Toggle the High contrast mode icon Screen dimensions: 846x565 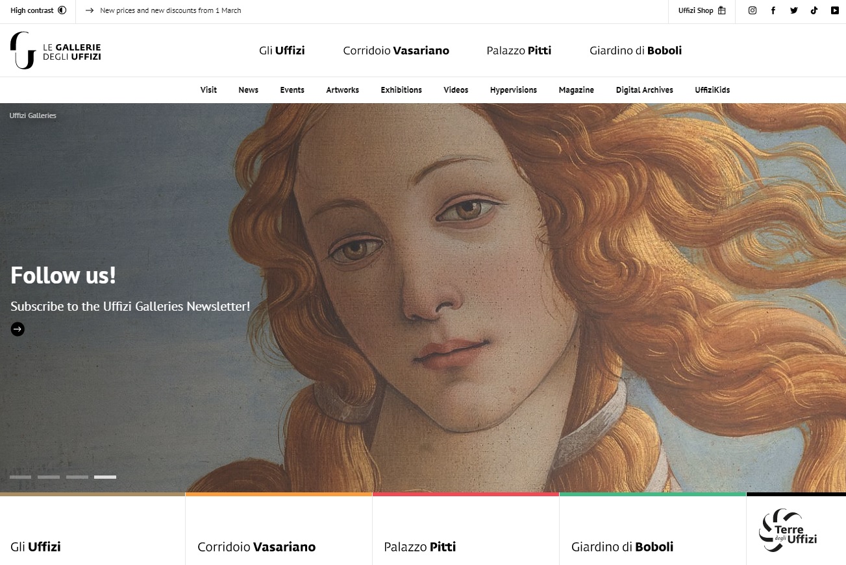pos(62,10)
